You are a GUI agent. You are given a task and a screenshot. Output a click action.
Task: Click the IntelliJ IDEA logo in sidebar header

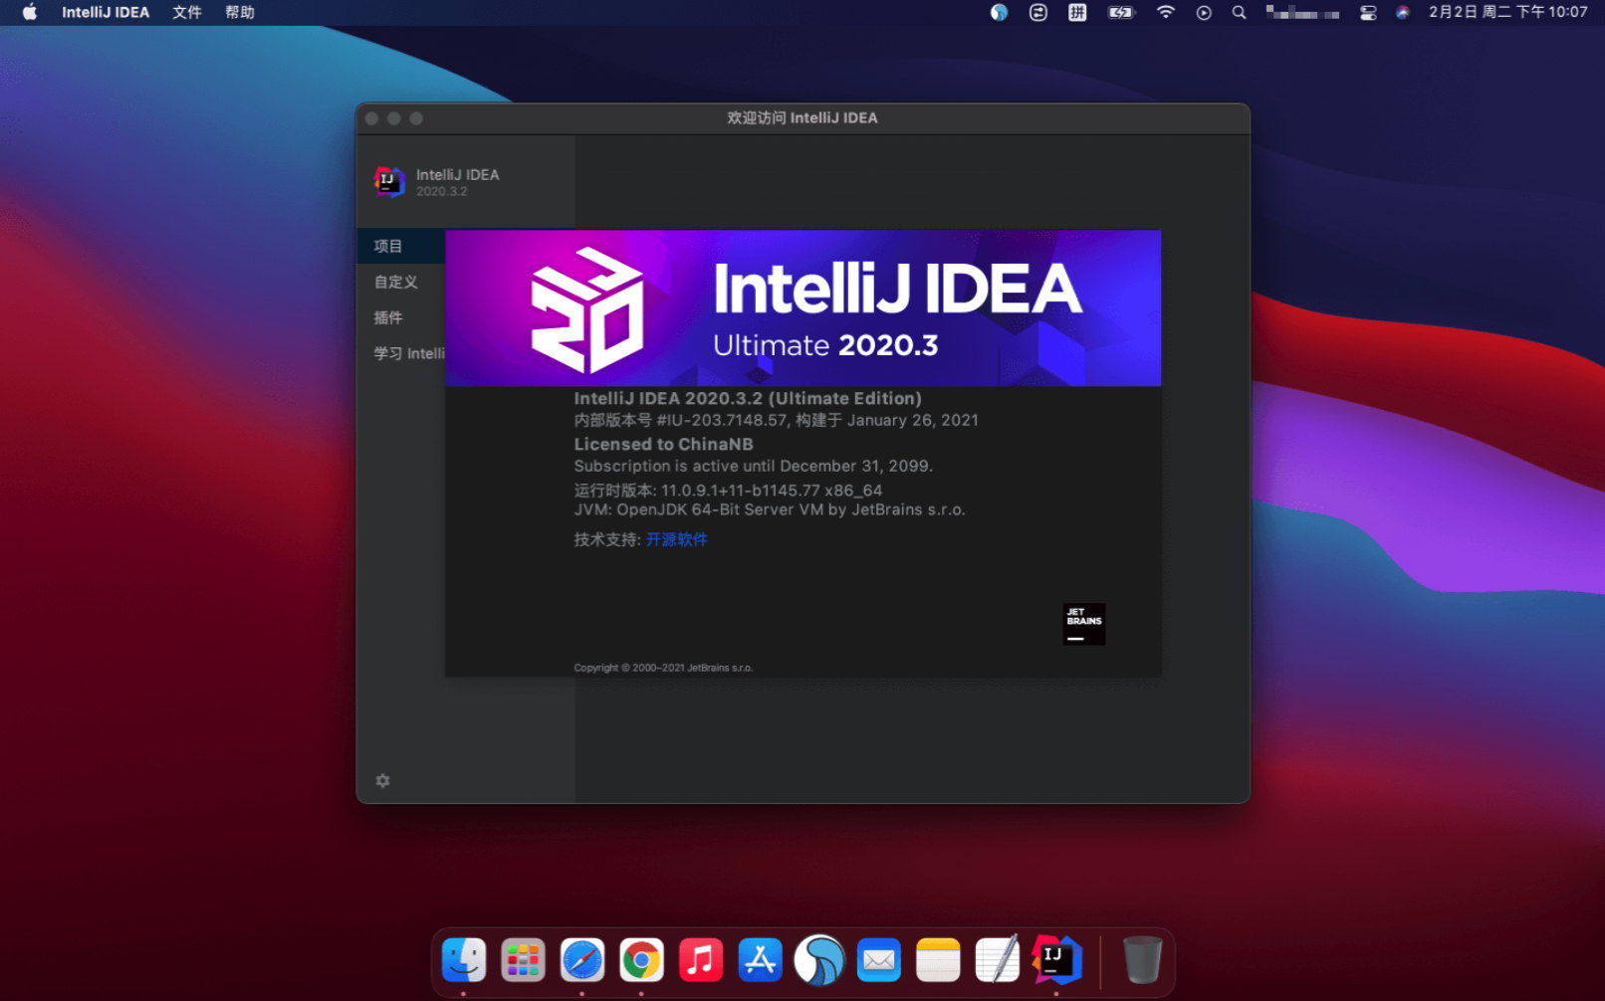[389, 181]
